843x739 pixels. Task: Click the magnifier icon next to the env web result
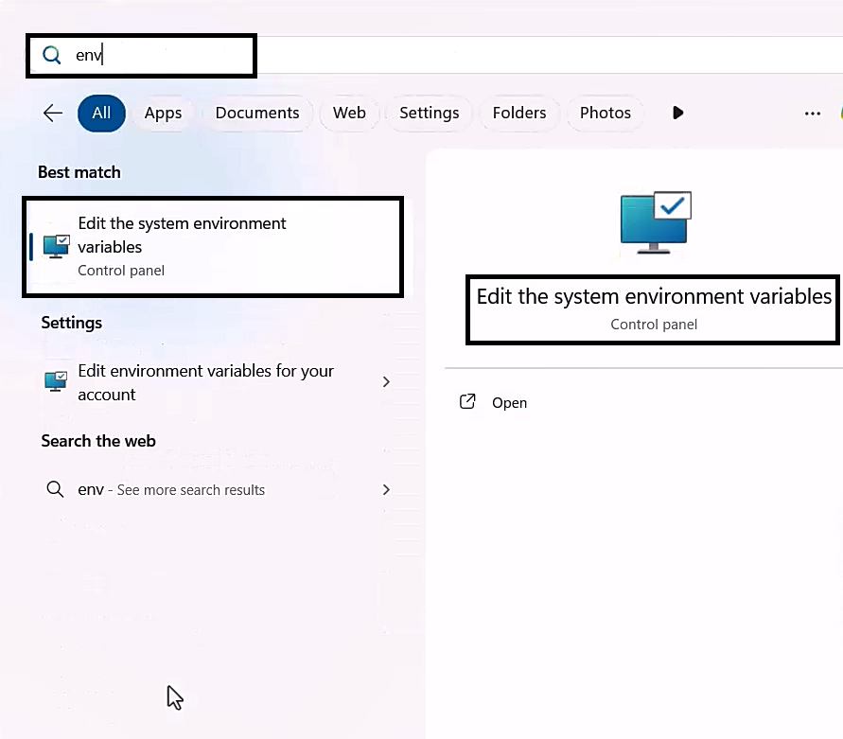(56, 489)
